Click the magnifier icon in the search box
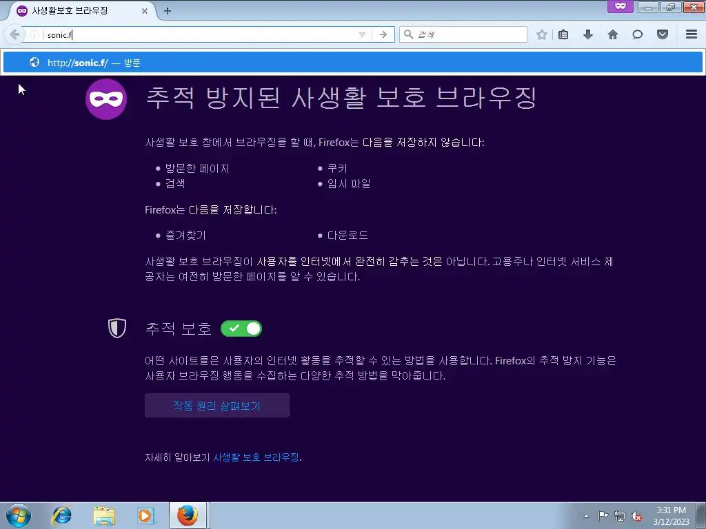Image resolution: width=706 pixels, height=529 pixels. [x=408, y=34]
